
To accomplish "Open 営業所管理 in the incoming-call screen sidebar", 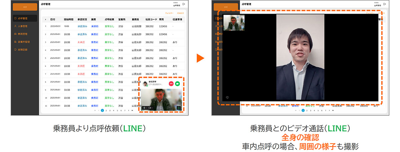I will [25, 42].
